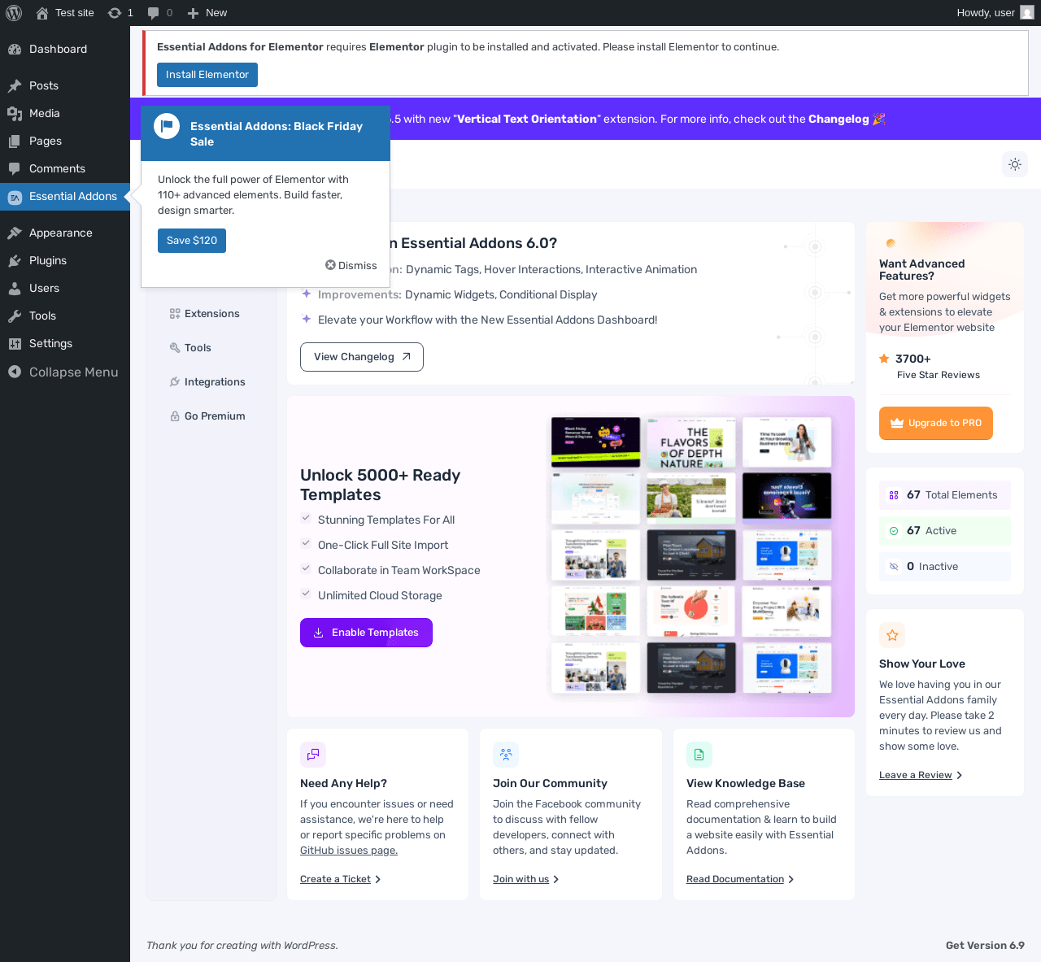Click the Comments icon in sidebar
This screenshot has height=962, width=1041.
(x=15, y=168)
